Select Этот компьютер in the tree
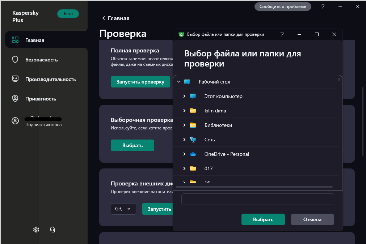The height and width of the screenshot is (244, 366). (x=256, y=96)
